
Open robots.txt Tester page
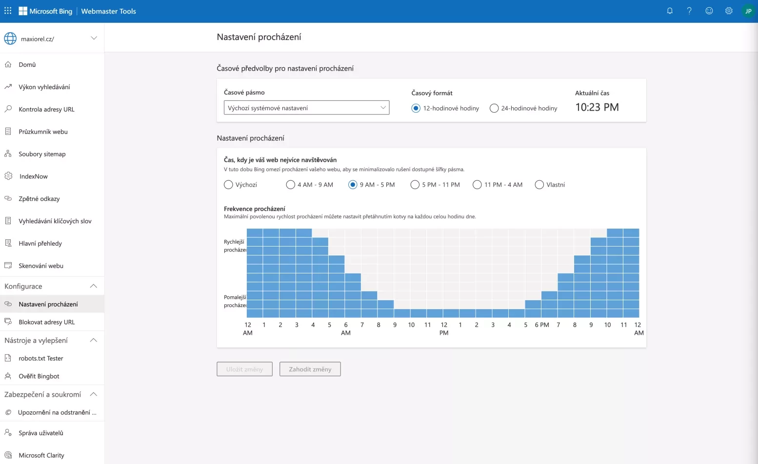52,358
